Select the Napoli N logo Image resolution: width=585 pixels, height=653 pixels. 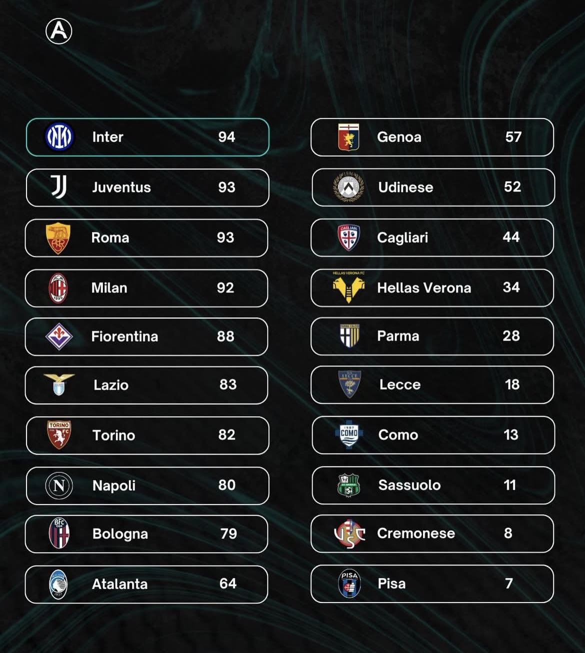click(x=59, y=485)
